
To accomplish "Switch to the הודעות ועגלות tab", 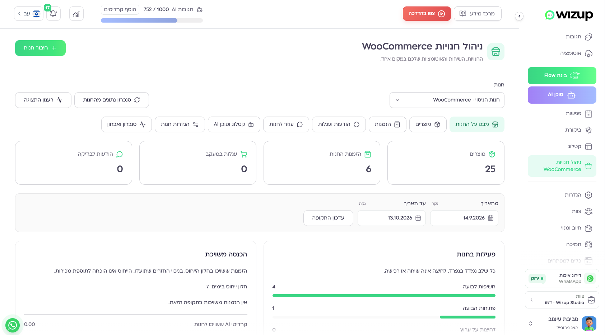I will 339,124.
